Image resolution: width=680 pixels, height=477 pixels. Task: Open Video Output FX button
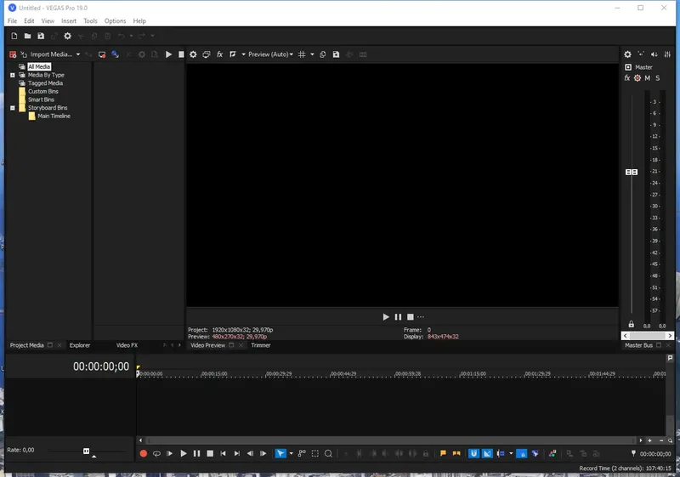point(220,54)
